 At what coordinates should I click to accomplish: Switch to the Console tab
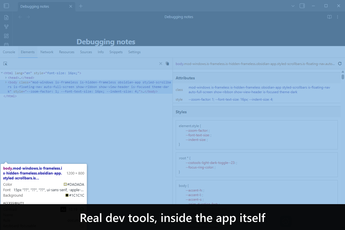point(9,52)
